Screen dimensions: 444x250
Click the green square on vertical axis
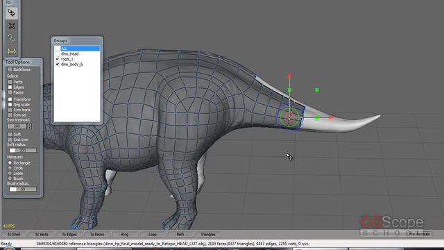[289, 90]
